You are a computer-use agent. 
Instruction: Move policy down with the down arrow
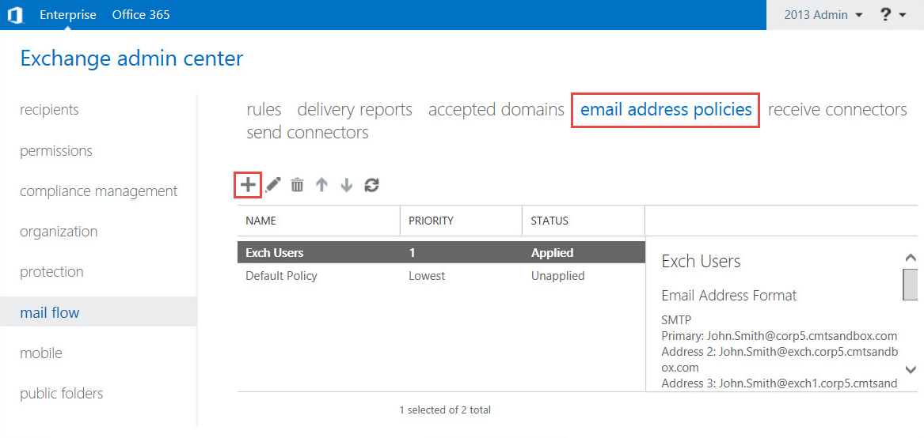346,185
